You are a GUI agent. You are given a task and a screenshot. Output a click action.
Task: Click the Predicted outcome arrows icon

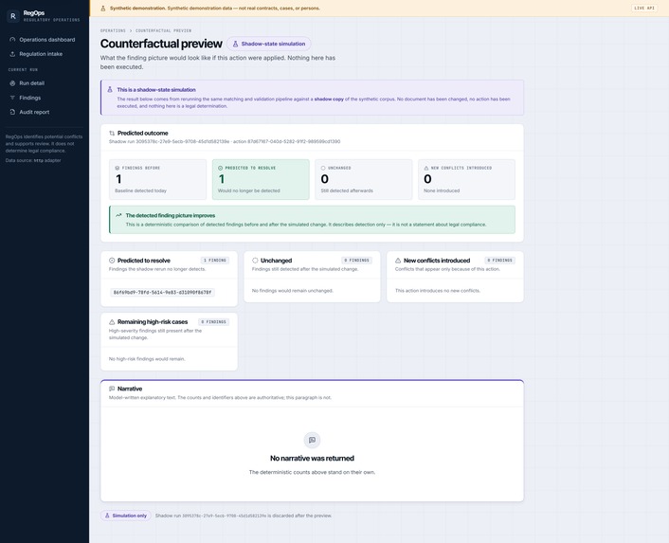[x=112, y=133]
